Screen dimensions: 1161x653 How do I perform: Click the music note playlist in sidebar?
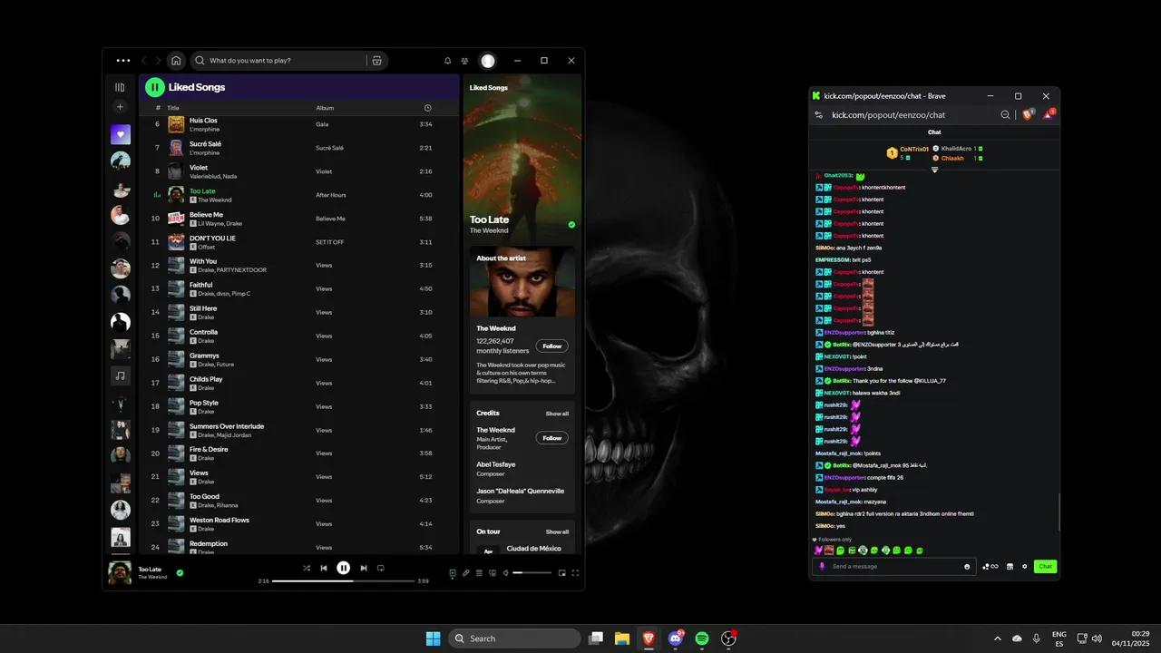coord(120,375)
